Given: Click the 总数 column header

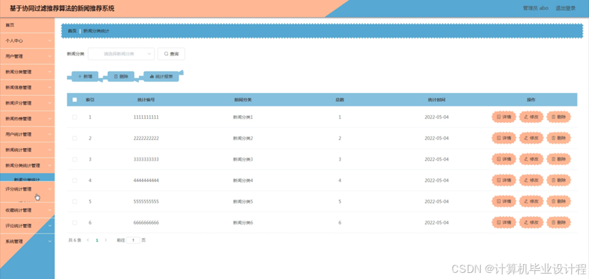Looking at the screenshot, I should [x=340, y=100].
